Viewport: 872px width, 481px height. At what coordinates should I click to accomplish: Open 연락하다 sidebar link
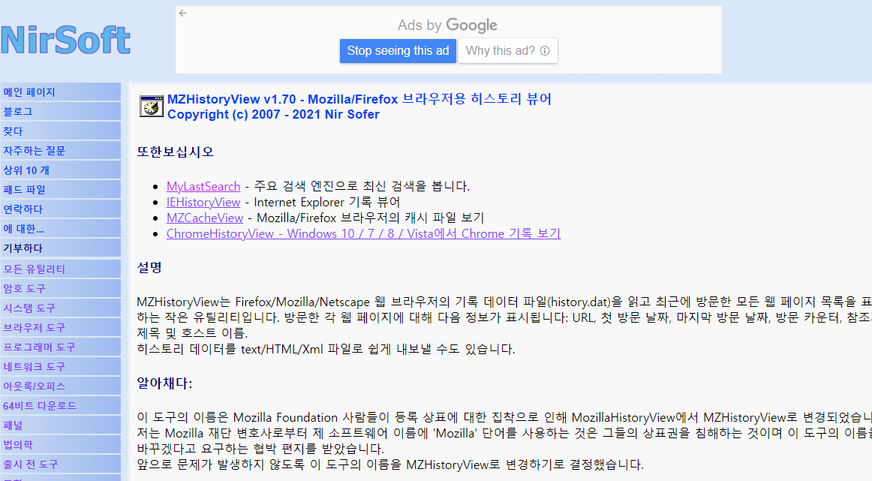60,209
